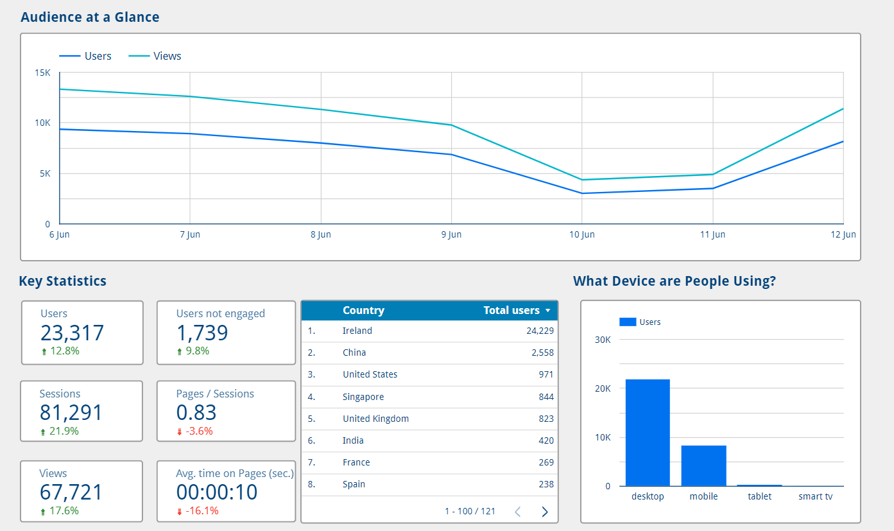Open the Total users sort dropdown
Screen dimensions: 894x531
pos(549,310)
